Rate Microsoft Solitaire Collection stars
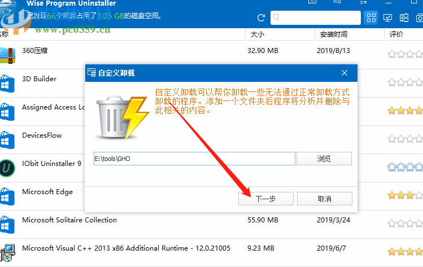Image resolution: width=423 pixels, height=267 pixels. pos(405,224)
